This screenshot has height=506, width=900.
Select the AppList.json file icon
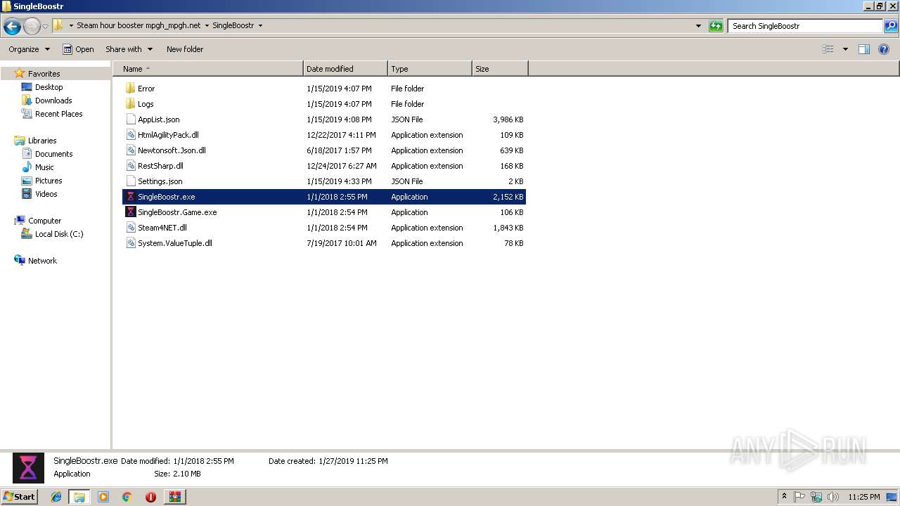coord(130,119)
